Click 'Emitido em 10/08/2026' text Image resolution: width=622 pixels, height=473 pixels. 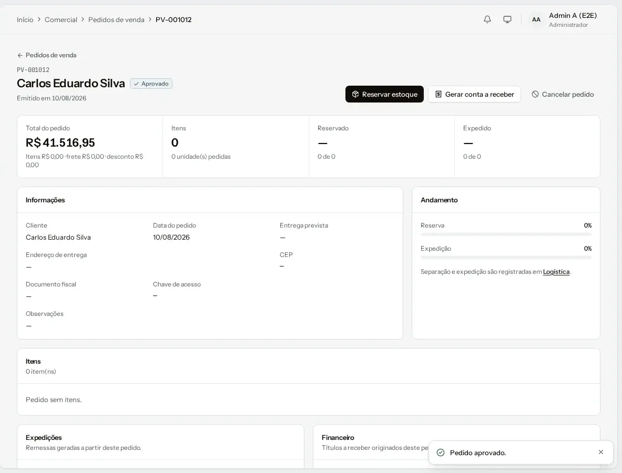click(52, 98)
